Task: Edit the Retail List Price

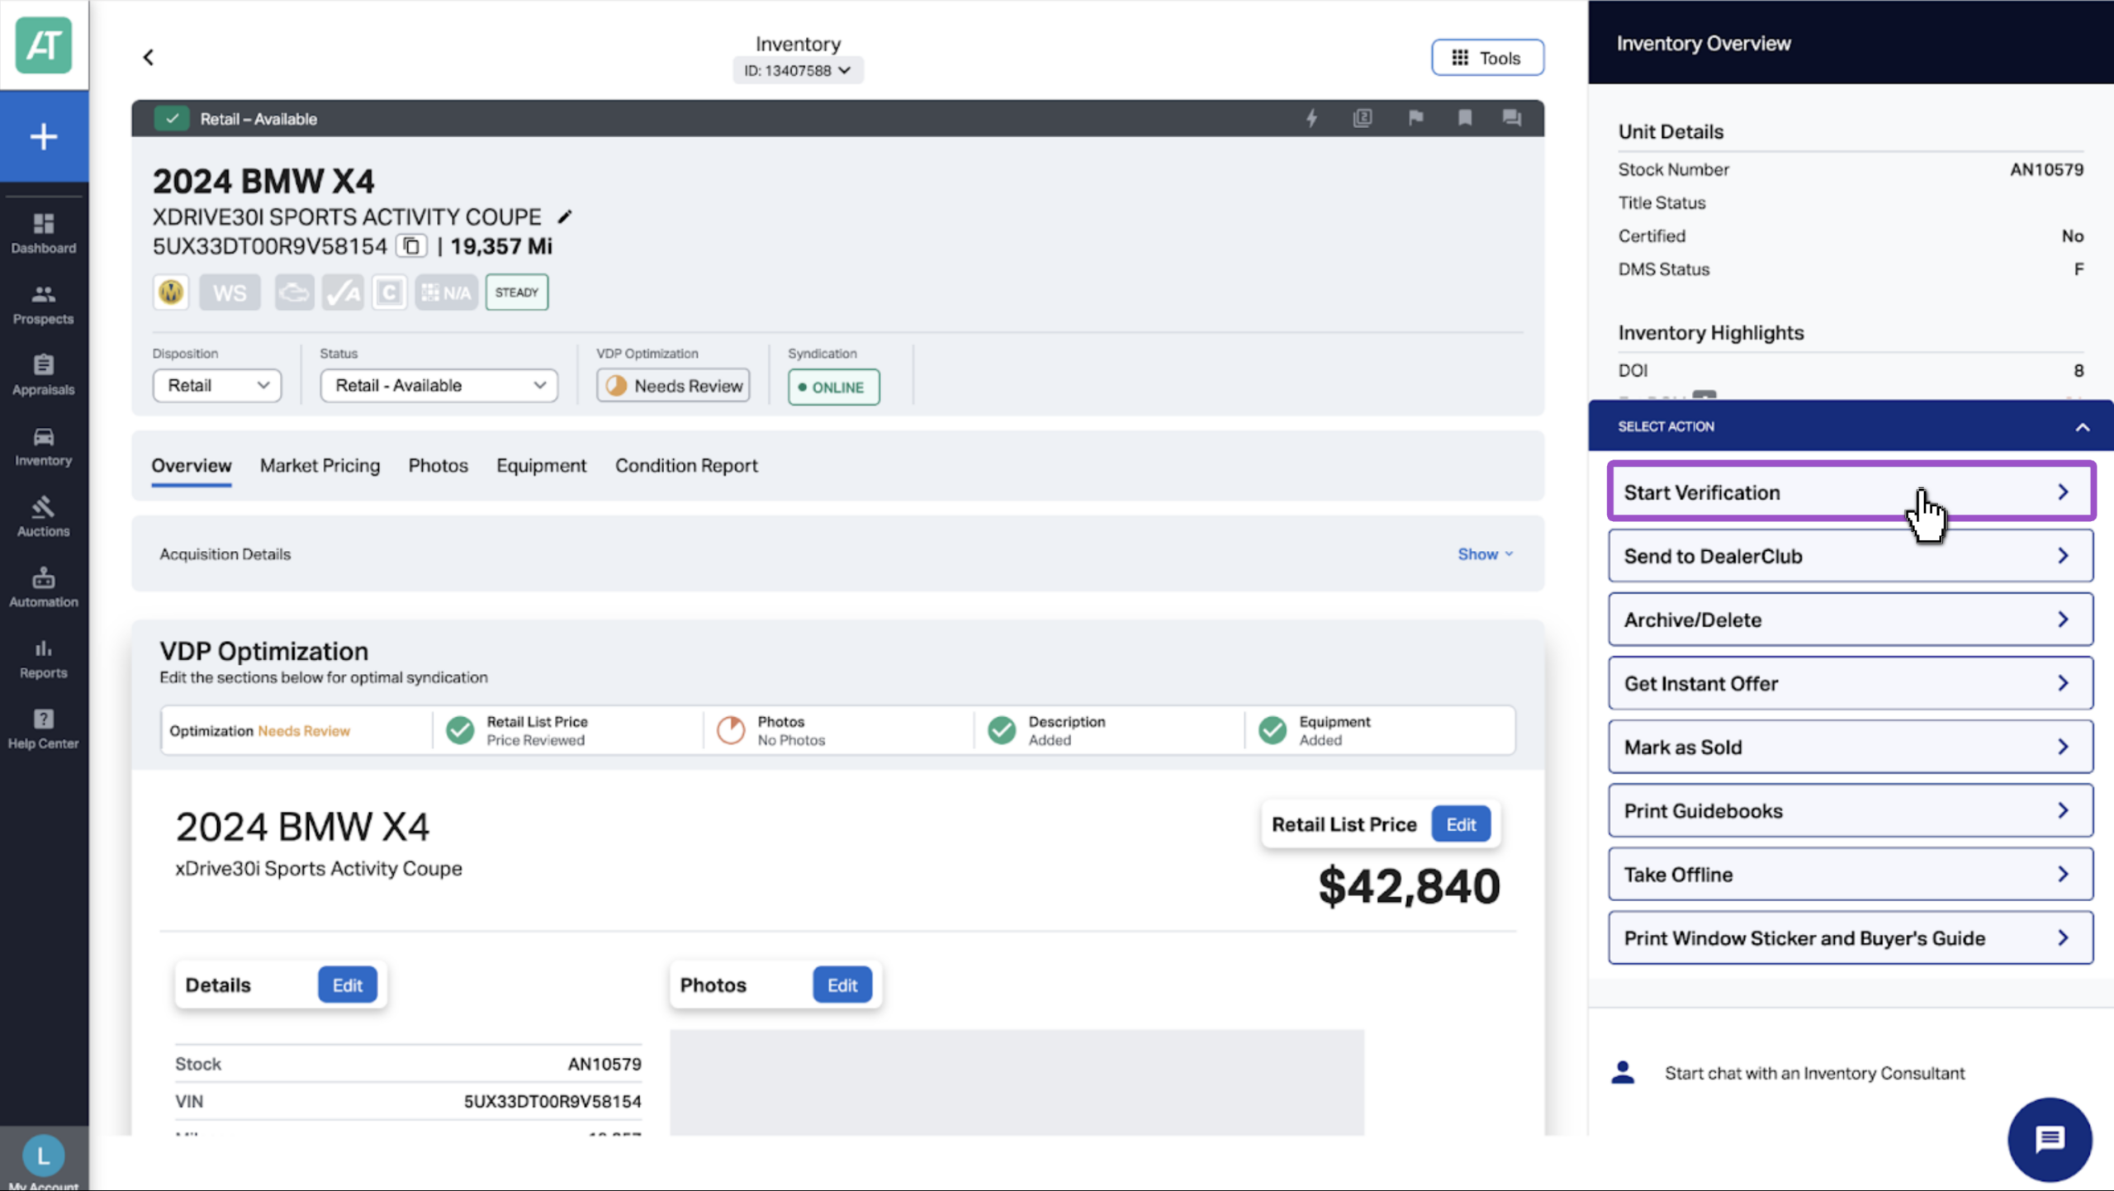Action: tap(1461, 824)
